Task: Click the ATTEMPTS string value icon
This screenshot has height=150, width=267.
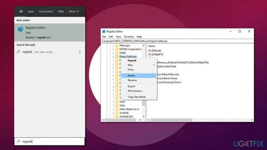Action: tap(150, 54)
